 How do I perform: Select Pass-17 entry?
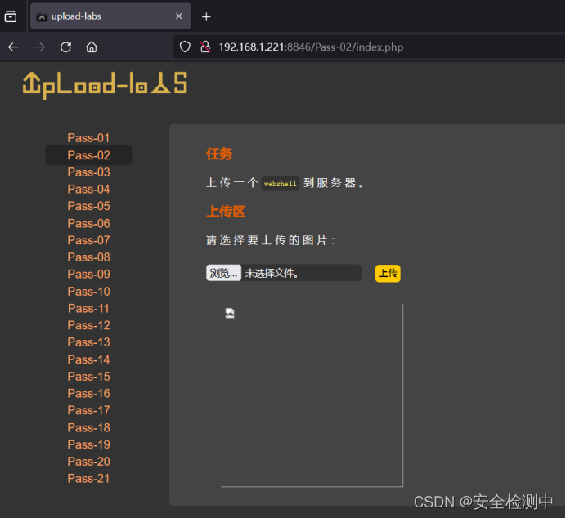click(x=88, y=411)
